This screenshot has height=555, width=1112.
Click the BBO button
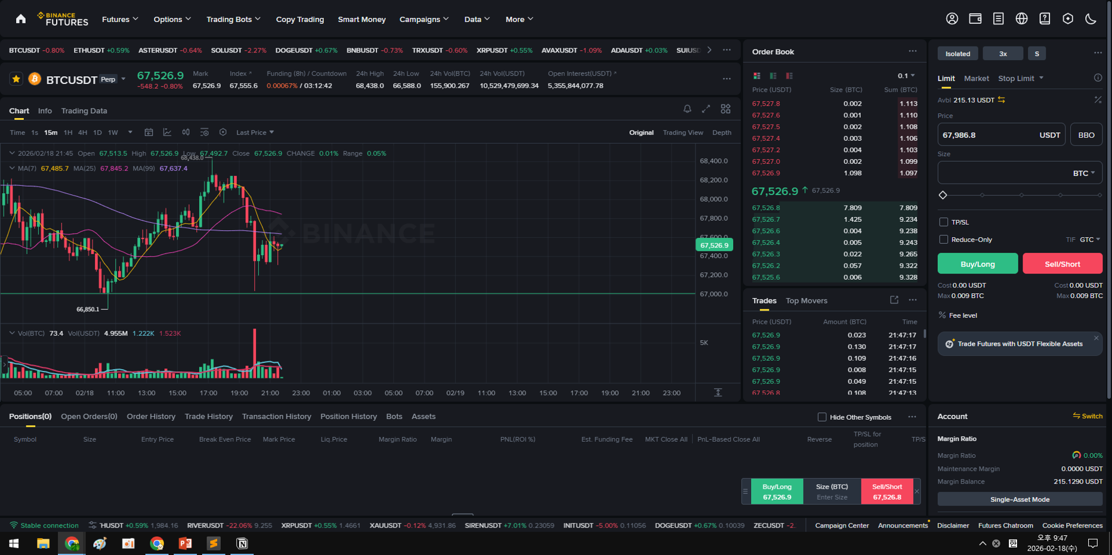click(x=1086, y=135)
